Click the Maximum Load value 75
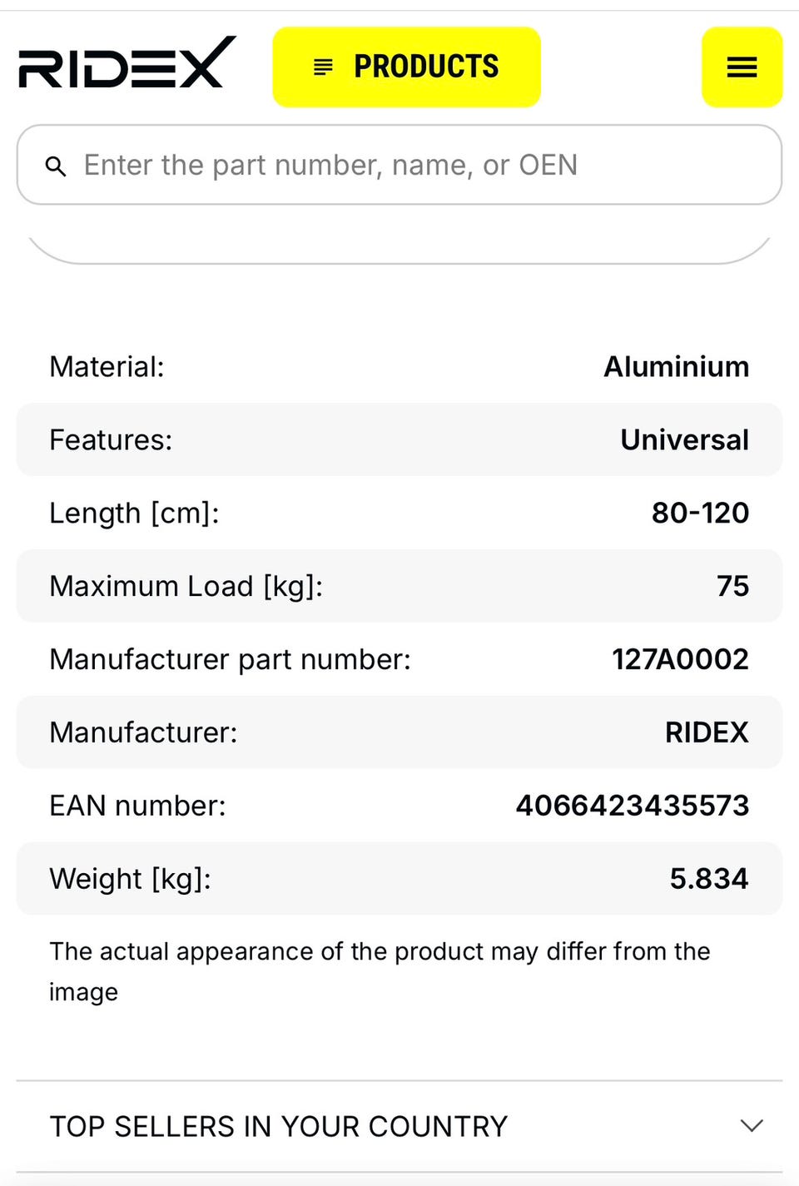 pos(732,586)
